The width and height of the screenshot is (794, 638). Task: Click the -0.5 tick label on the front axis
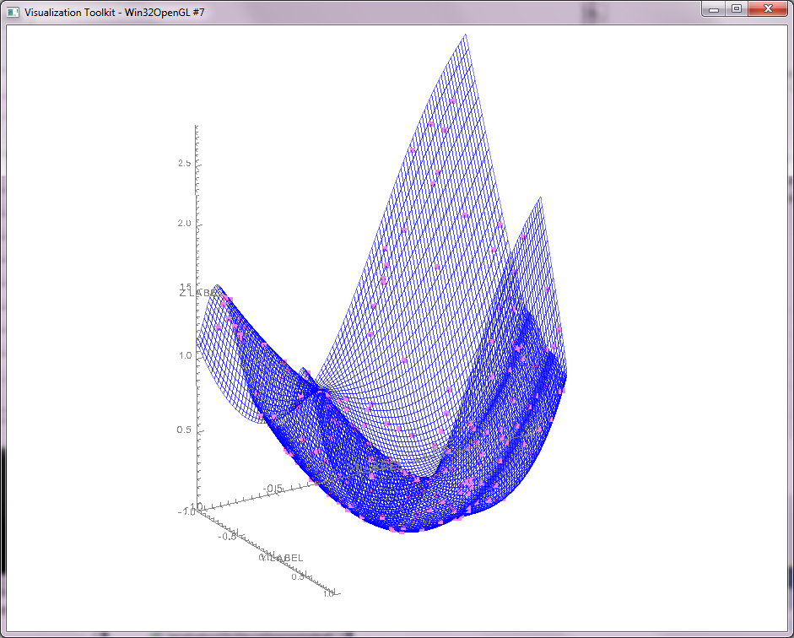(x=228, y=536)
